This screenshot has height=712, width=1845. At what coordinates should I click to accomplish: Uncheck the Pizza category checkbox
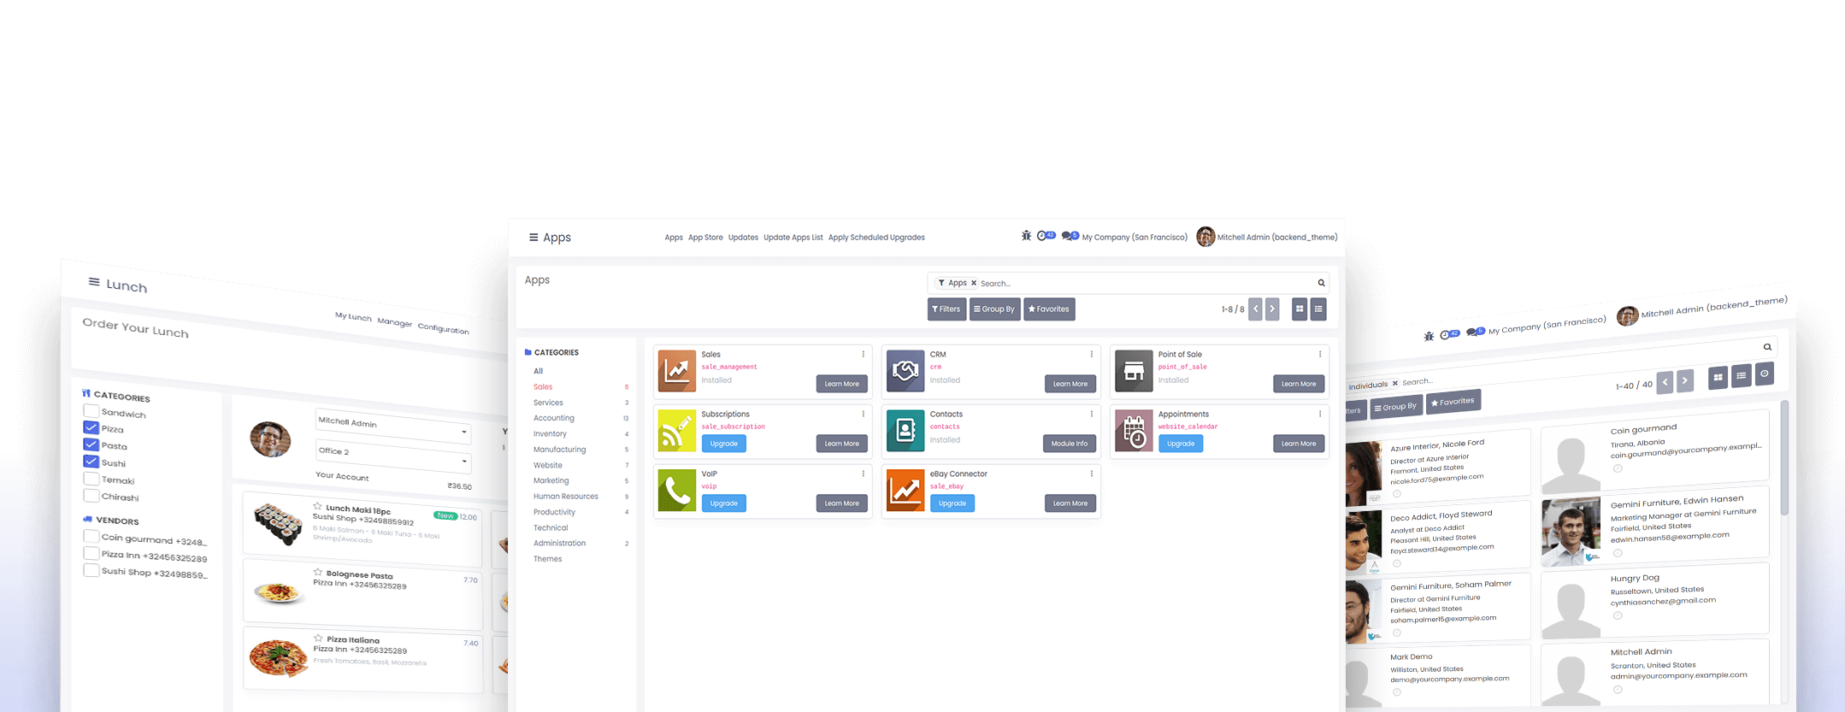pos(91,427)
